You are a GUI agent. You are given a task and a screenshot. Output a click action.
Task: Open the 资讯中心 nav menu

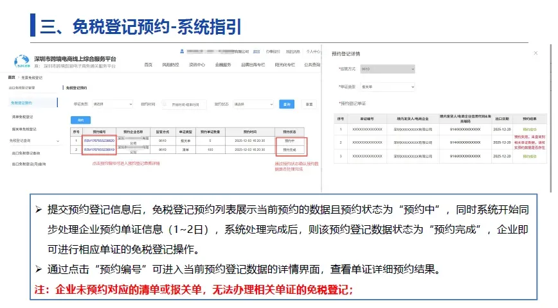tap(197, 65)
